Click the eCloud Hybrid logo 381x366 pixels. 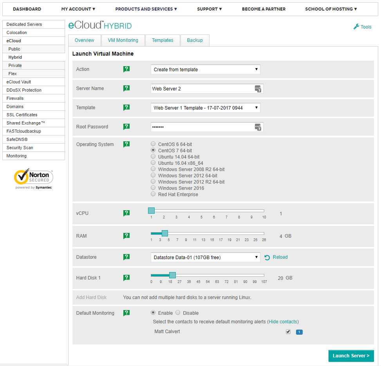pos(100,25)
